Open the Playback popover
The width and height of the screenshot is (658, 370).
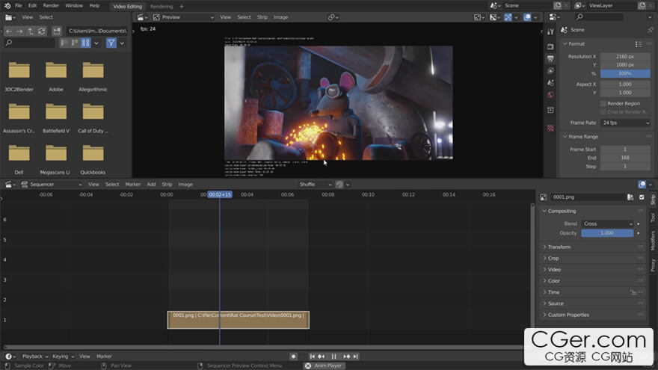(35, 356)
